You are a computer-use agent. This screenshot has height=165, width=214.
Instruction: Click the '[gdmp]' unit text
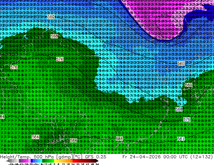[x=64, y=157]
